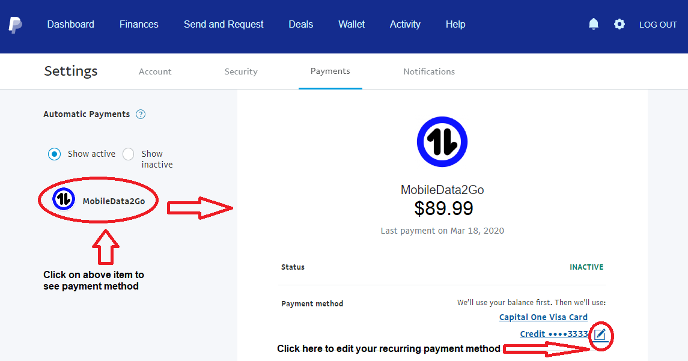Open the Activity menu item

405,25
